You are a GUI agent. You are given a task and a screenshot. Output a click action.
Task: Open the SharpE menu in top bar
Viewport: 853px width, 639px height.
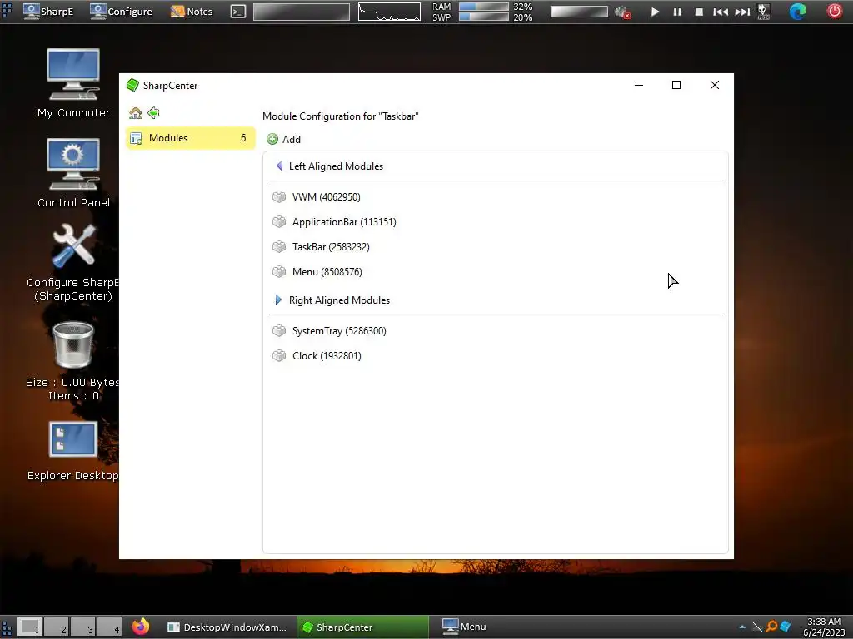[48, 12]
